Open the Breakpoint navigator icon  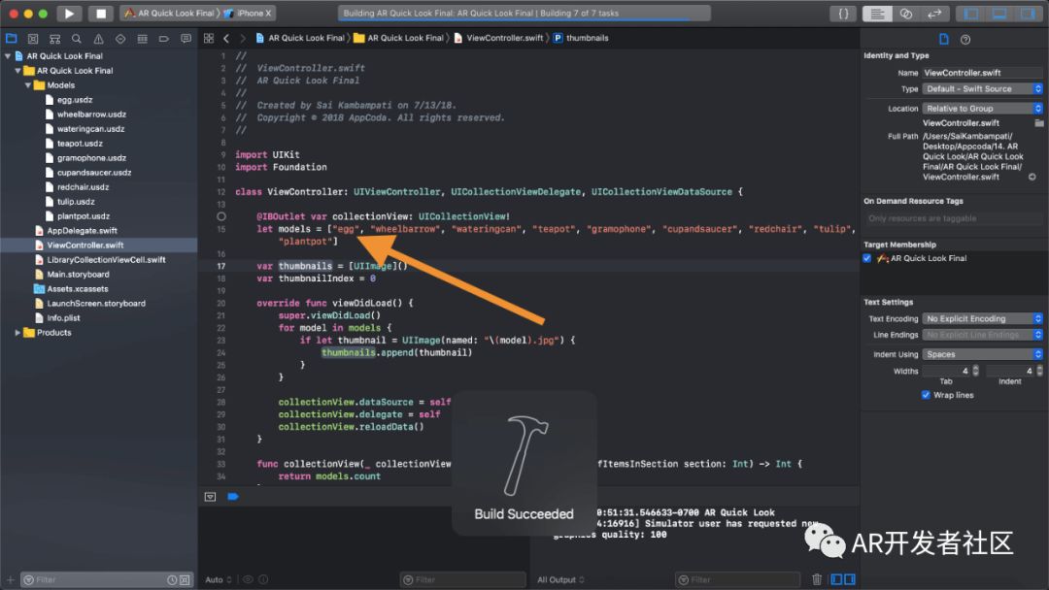point(164,38)
